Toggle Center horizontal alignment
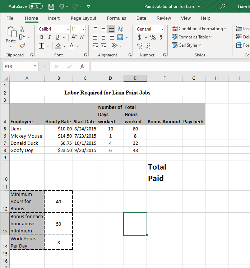 click(103, 37)
